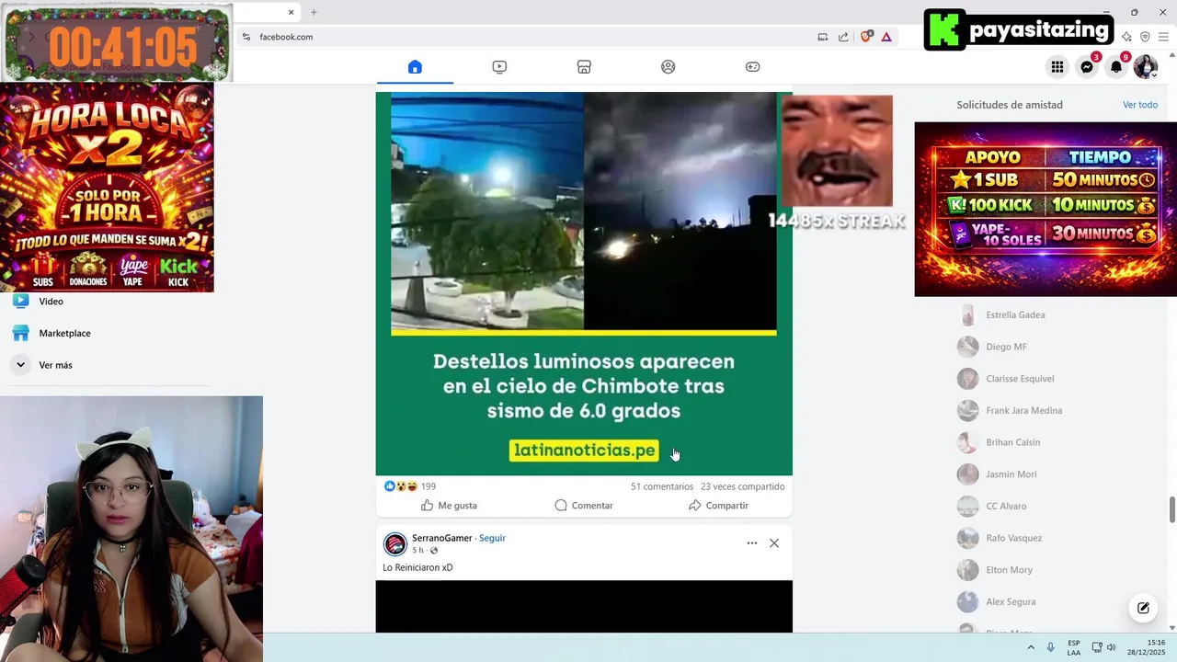
Task: Open Messenger chats
Action: point(1087,67)
